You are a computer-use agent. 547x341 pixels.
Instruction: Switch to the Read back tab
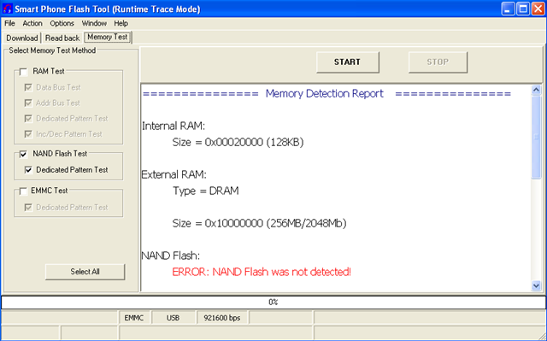point(62,38)
